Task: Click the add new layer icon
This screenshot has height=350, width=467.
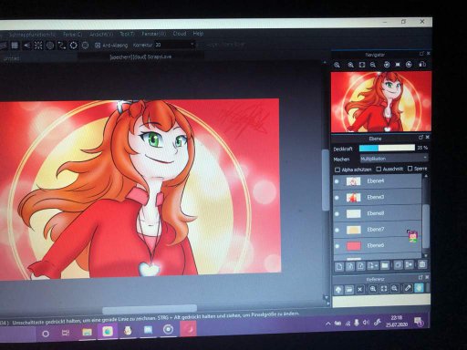Action: [x=339, y=266]
